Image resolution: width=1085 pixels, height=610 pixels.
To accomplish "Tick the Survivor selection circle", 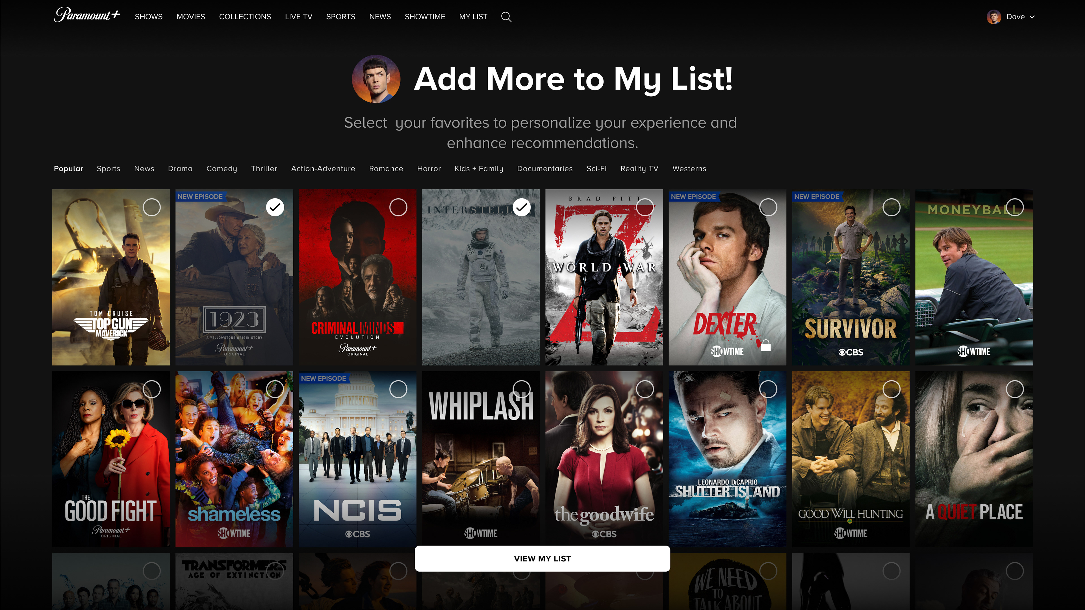I will click(891, 207).
